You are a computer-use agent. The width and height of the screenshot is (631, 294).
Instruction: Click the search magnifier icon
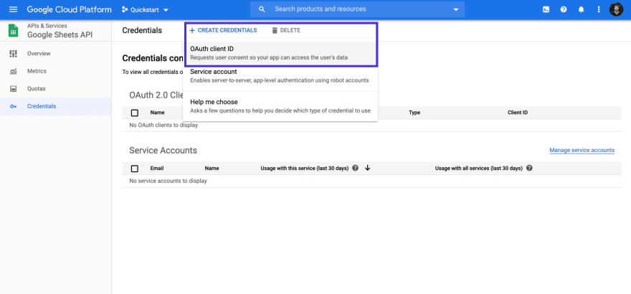(x=262, y=9)
